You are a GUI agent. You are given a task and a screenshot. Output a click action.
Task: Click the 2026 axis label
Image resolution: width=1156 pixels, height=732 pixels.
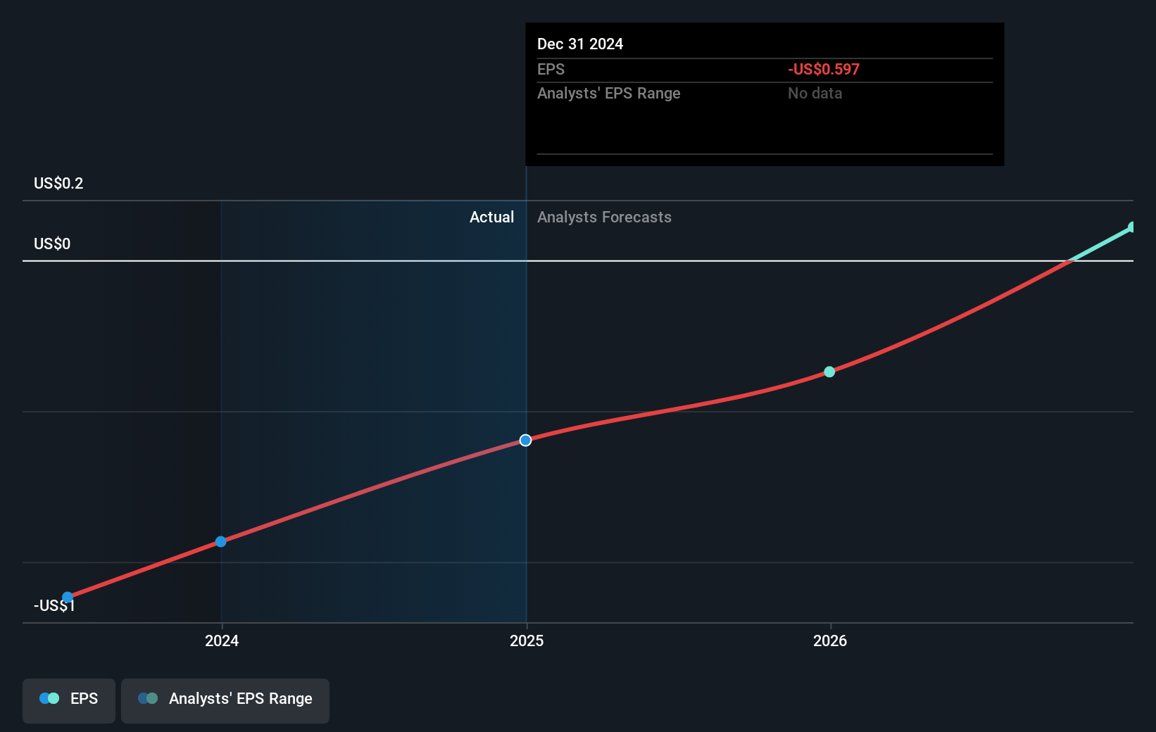(x=829, y=640)
